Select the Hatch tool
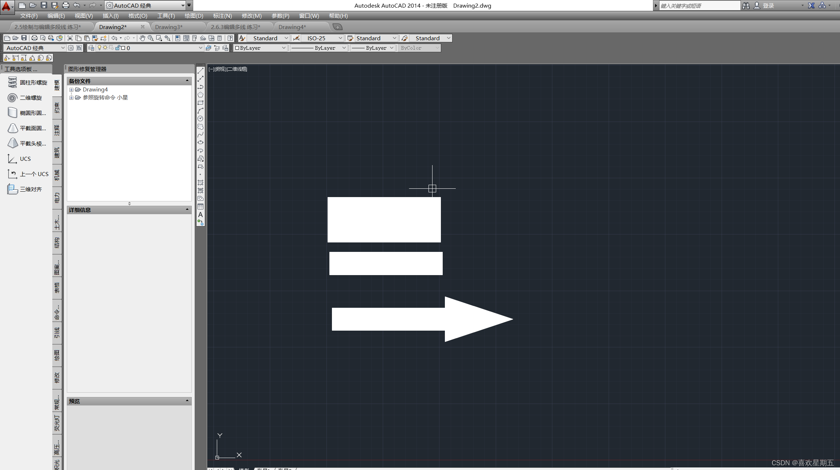 200,183
